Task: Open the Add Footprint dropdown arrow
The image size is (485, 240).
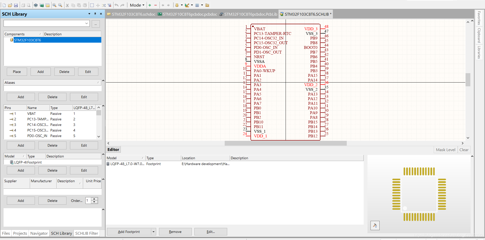Action: pyautogui.click(x=153, y=232)
